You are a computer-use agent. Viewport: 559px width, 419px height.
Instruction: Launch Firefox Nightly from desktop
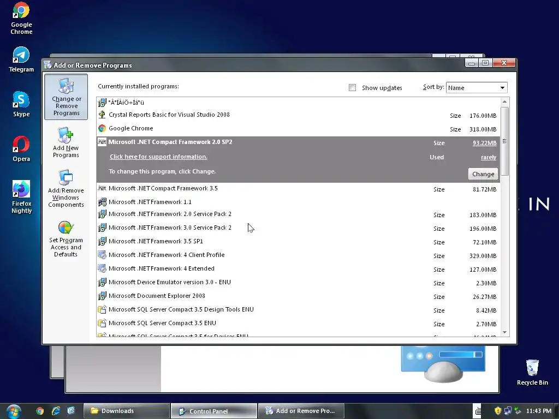pyautogui.click(x=21, y=196)
